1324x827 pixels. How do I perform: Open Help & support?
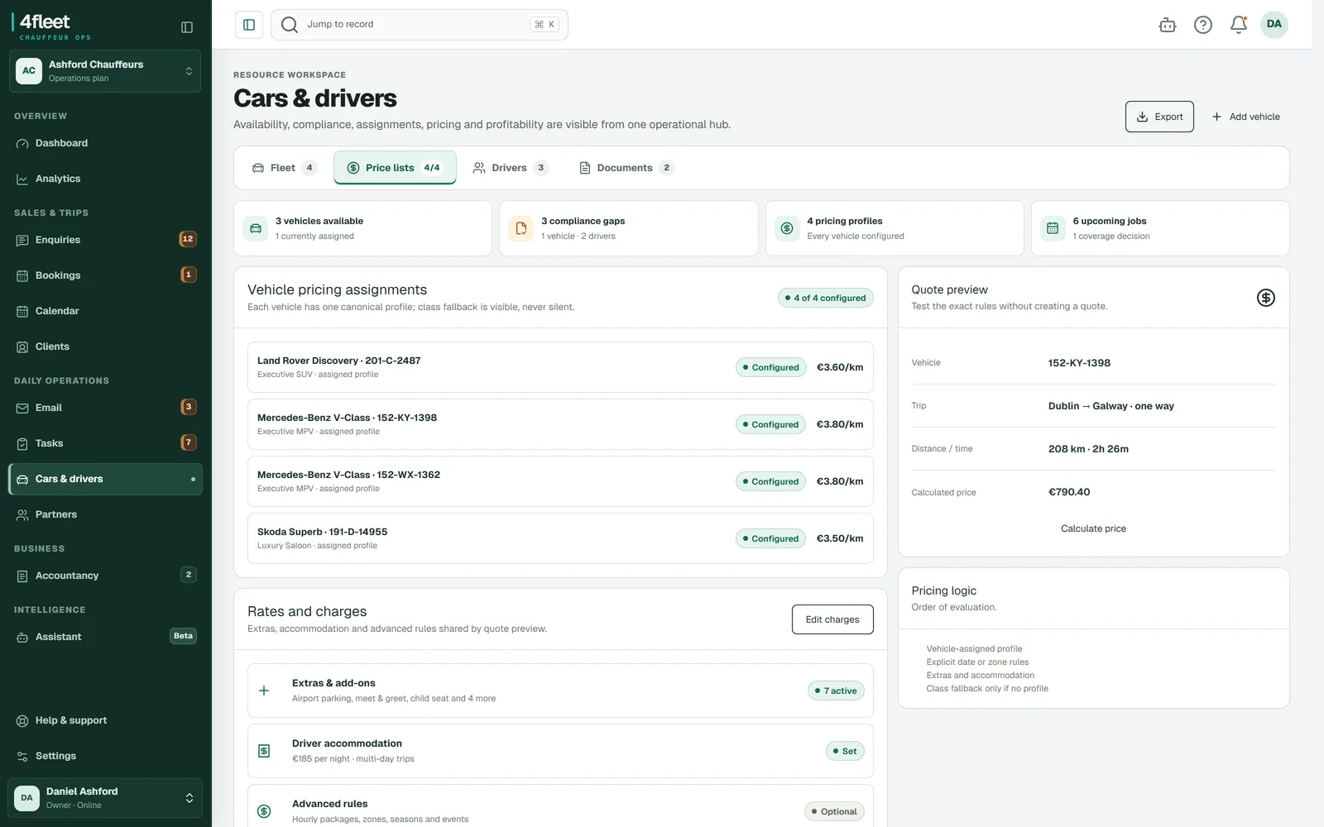click(105, 720)
